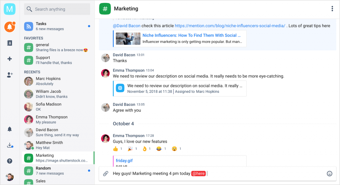Screen dimensions: 340x185
Task: Click the Search anything field
Action: pyautogui.click(x=57, y=9)
